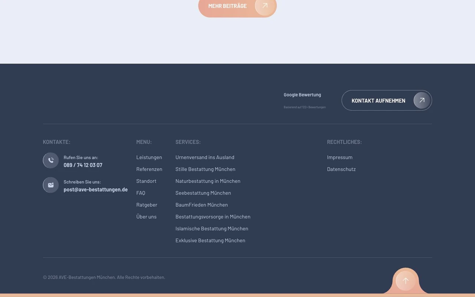Select Islamische Bestattung München link
Image resolution: width=475 pixels, height=297 pixels.
212,228
